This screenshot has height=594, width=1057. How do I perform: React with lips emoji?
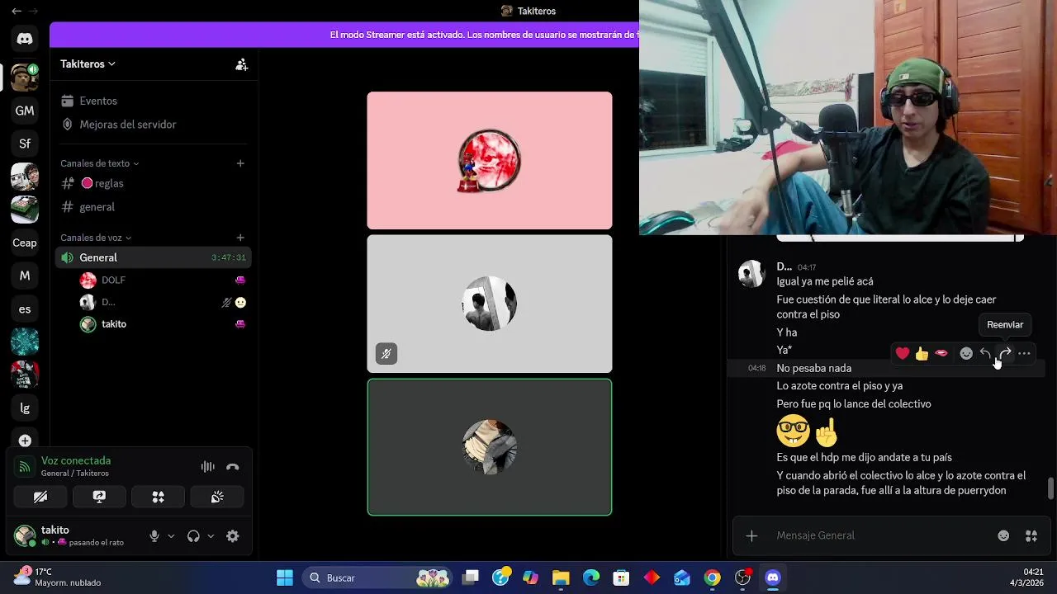[941, 354]
